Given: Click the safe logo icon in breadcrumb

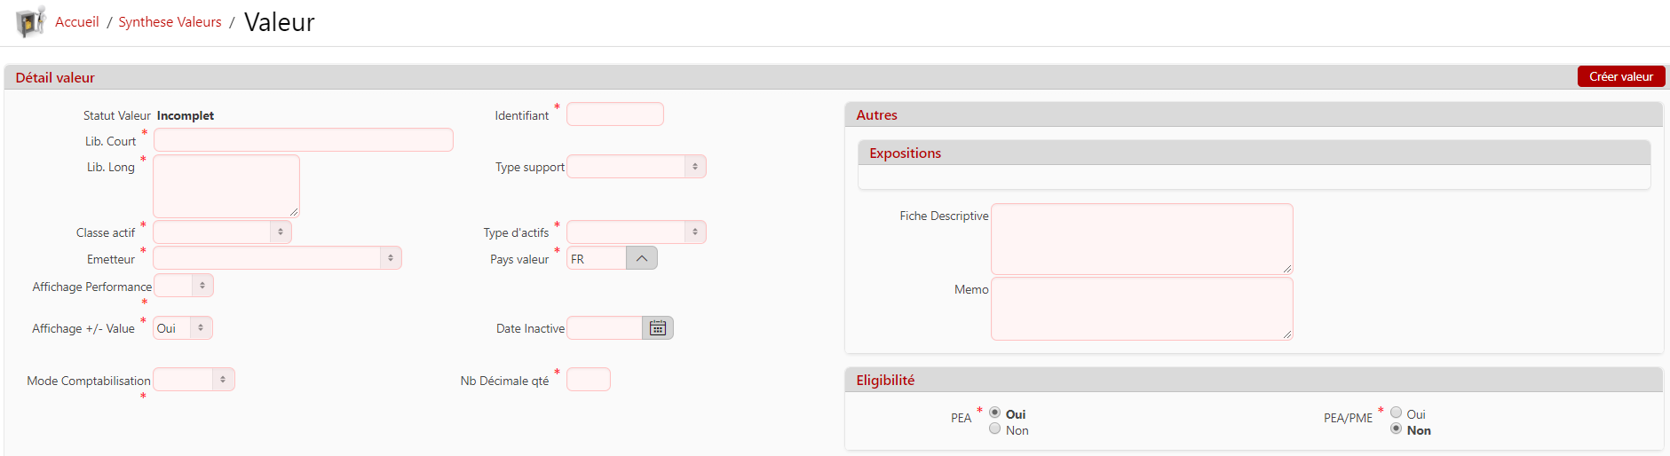Looking at the screenshot, I should pyautogui.click(x=30, y=21).
